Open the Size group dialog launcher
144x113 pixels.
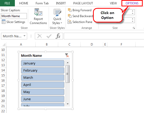pyautogui.click(x=134, y=28)
